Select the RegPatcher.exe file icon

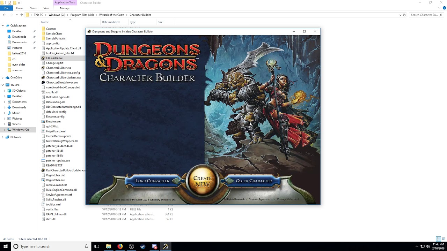pyautogui.click(x=43, y=180)
